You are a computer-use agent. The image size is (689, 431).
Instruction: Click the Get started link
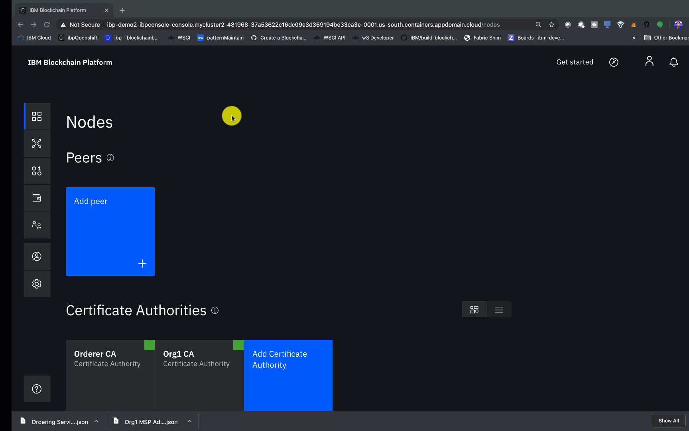pyautogui.click(x=575, y=62)
